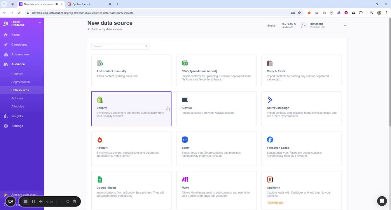Click the Shopify bag icon
Viewport: 391px width, 210px height.
(100, 100)
